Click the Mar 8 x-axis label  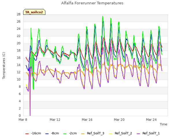pyautogui.click(x=23, y=120)
